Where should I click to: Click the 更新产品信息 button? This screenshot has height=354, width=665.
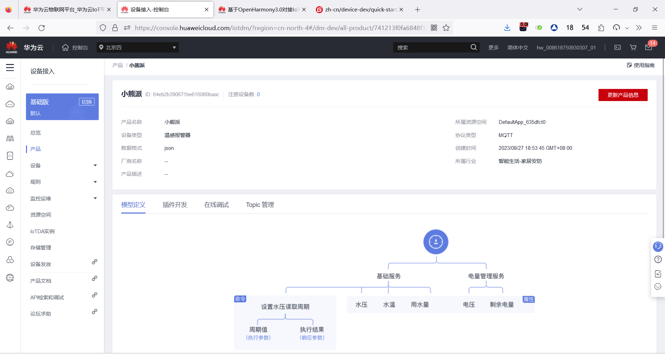(622, 95)
